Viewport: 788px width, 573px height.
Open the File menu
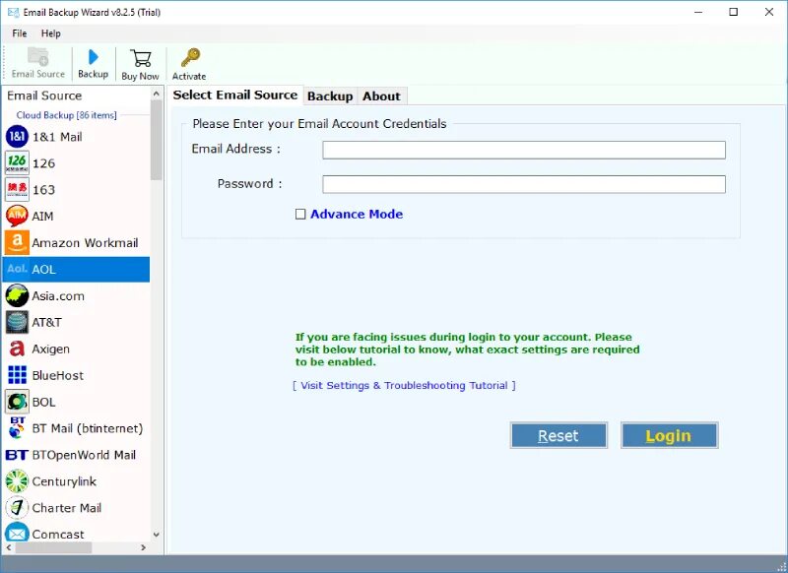(x=20, y=33)
